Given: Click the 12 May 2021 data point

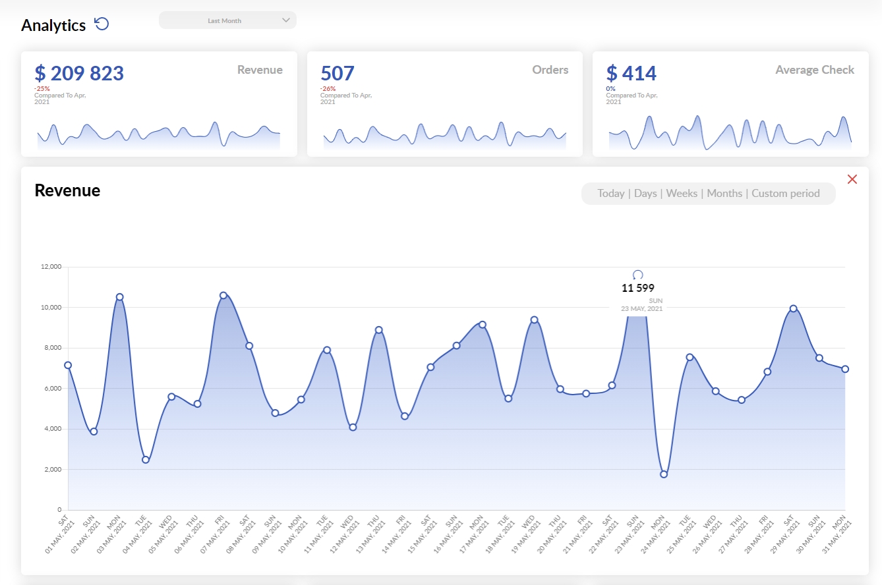Looking at the screenshot, I should click(353, 428).
